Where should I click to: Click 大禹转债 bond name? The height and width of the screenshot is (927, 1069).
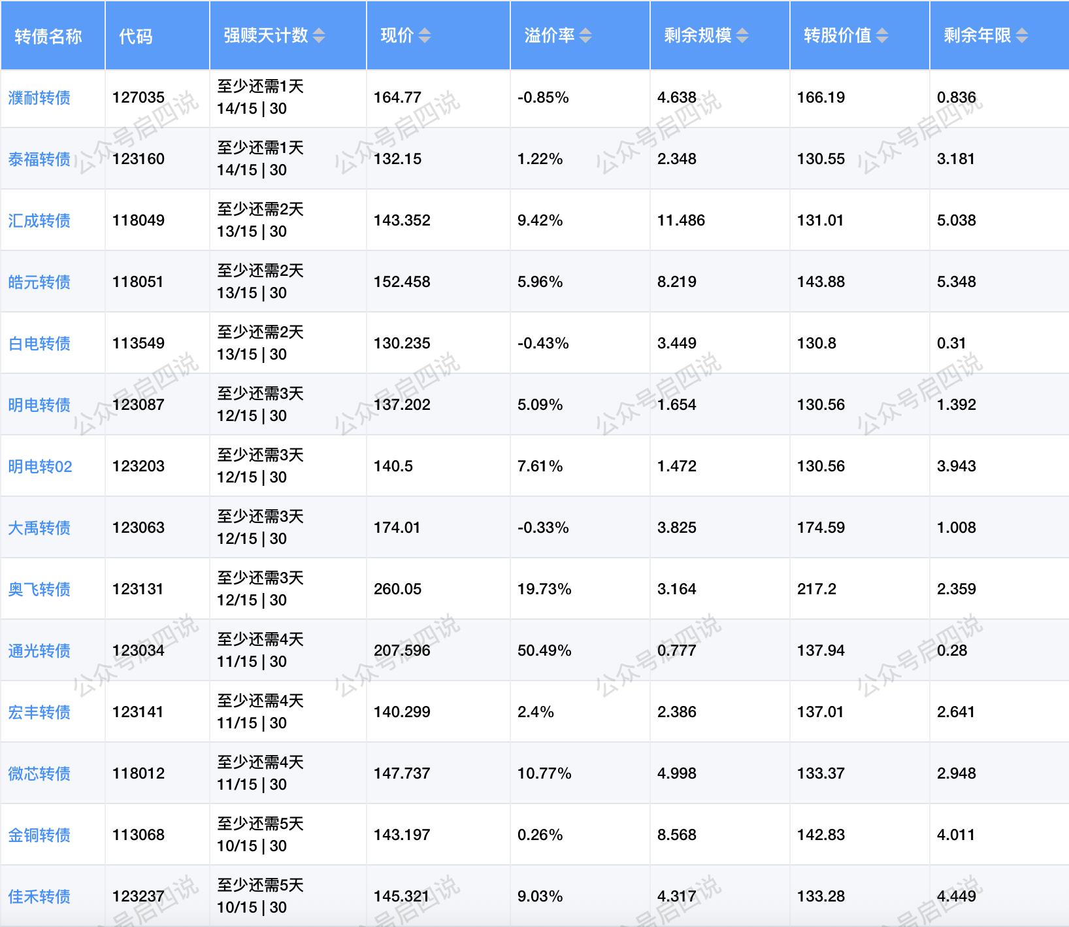39,528
